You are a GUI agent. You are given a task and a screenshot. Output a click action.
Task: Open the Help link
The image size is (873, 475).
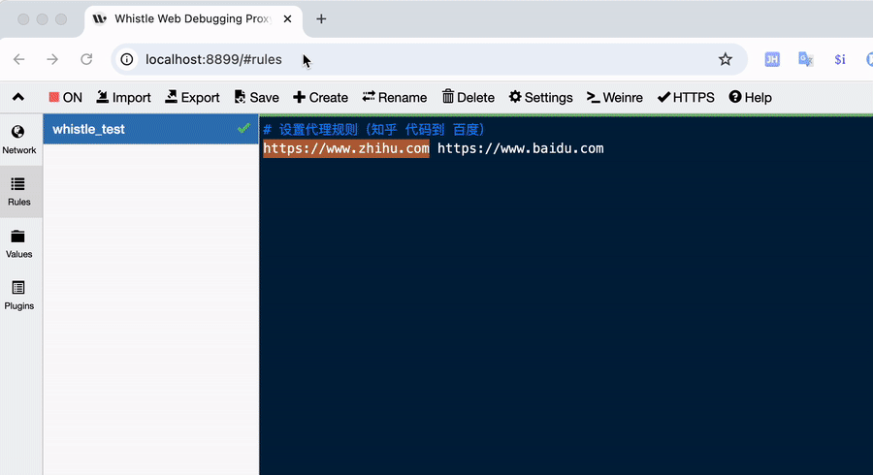(x=751, y=97)
